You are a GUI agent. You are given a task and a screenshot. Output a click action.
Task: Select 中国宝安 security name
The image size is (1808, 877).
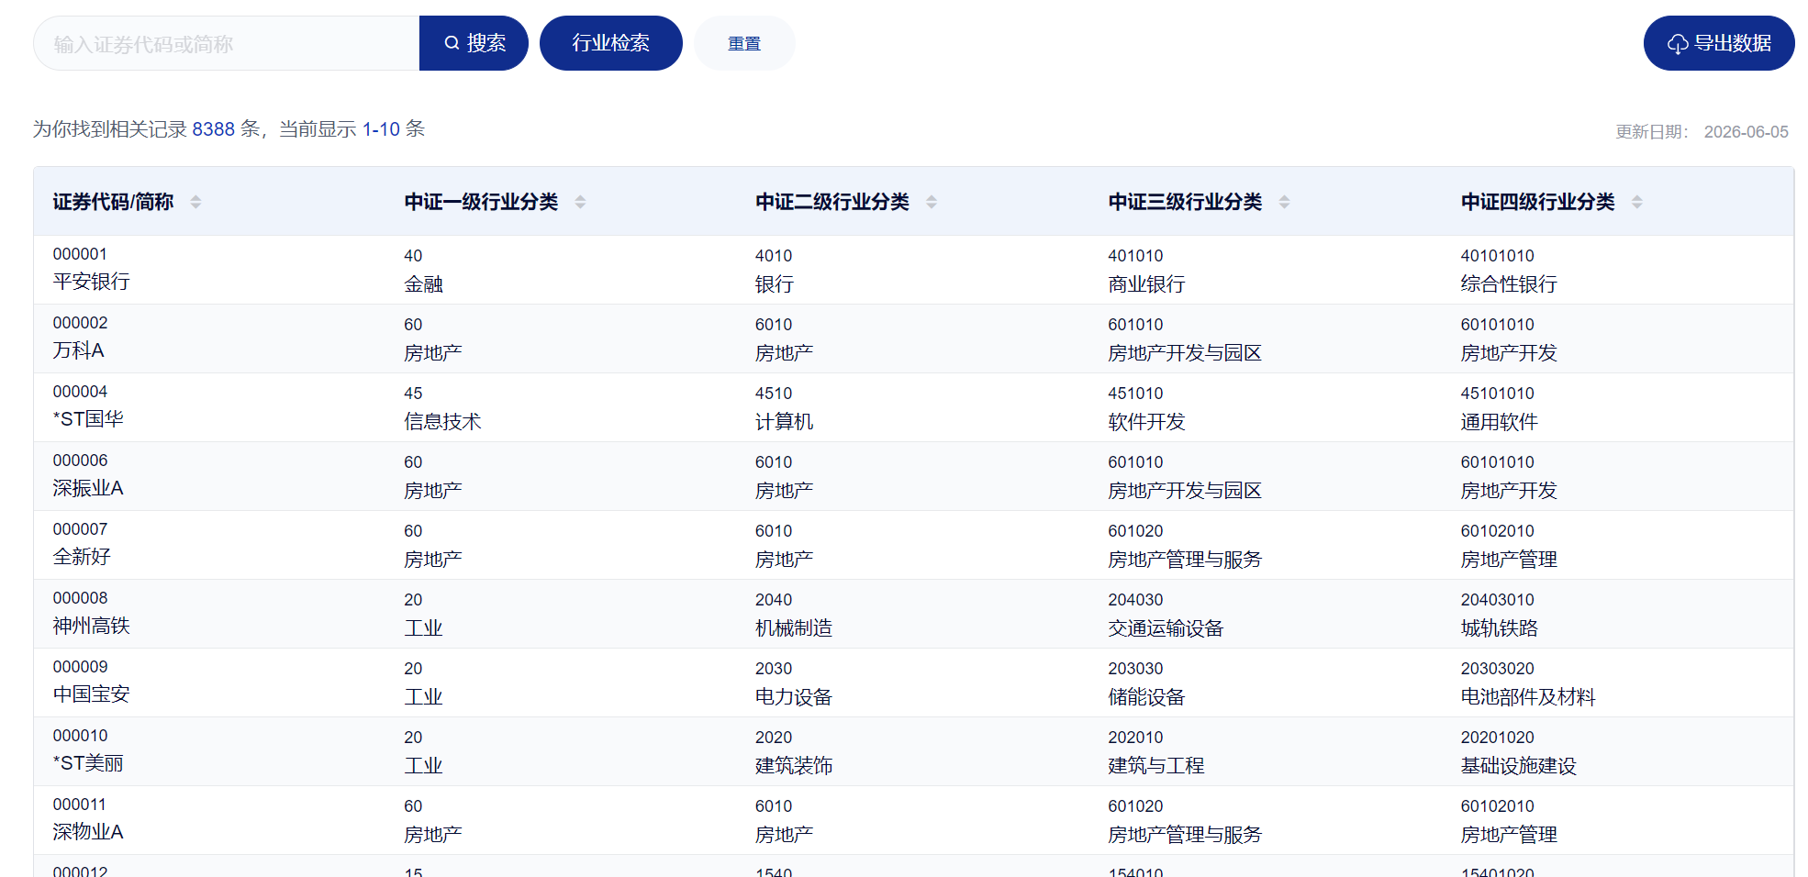tap(91, 694)
